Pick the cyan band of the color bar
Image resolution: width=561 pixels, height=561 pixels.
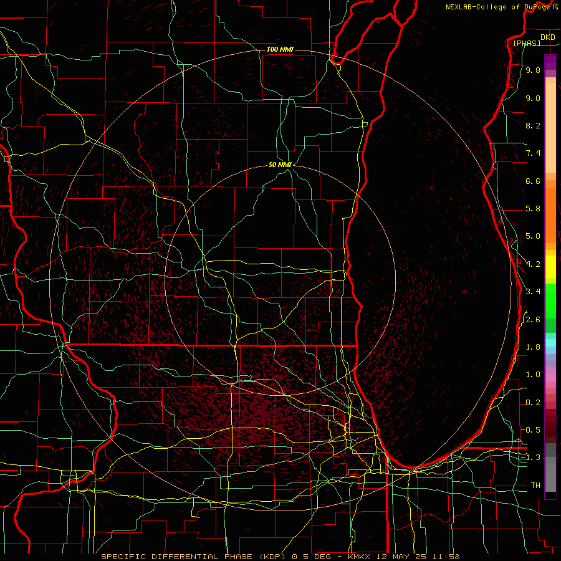(x=550, y=343)
